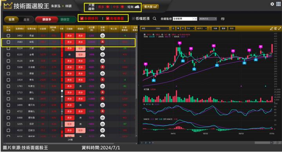
Task: Click the 長多 daily trend cell for 1414
Action: tap(70, 80)
